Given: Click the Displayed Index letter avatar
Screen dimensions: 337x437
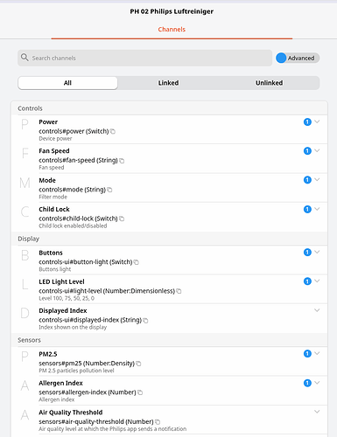Looking at the screenshot, I should tap(25, 313).
